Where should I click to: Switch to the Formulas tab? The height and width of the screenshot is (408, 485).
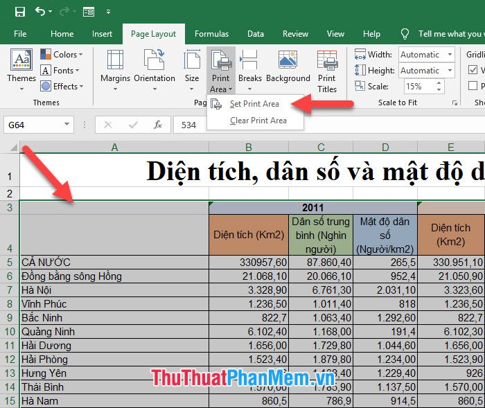tap(211, 34)
